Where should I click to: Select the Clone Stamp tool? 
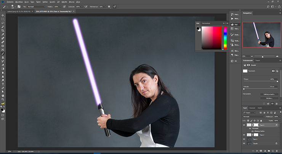tap(3, 58)
